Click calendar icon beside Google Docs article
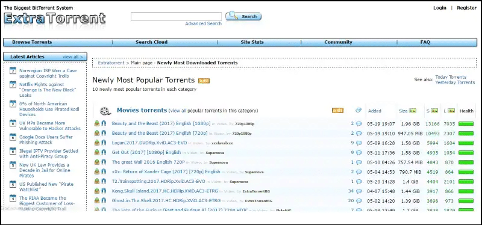The width and height of the screenshot is (482, 225). coord(13,137)
